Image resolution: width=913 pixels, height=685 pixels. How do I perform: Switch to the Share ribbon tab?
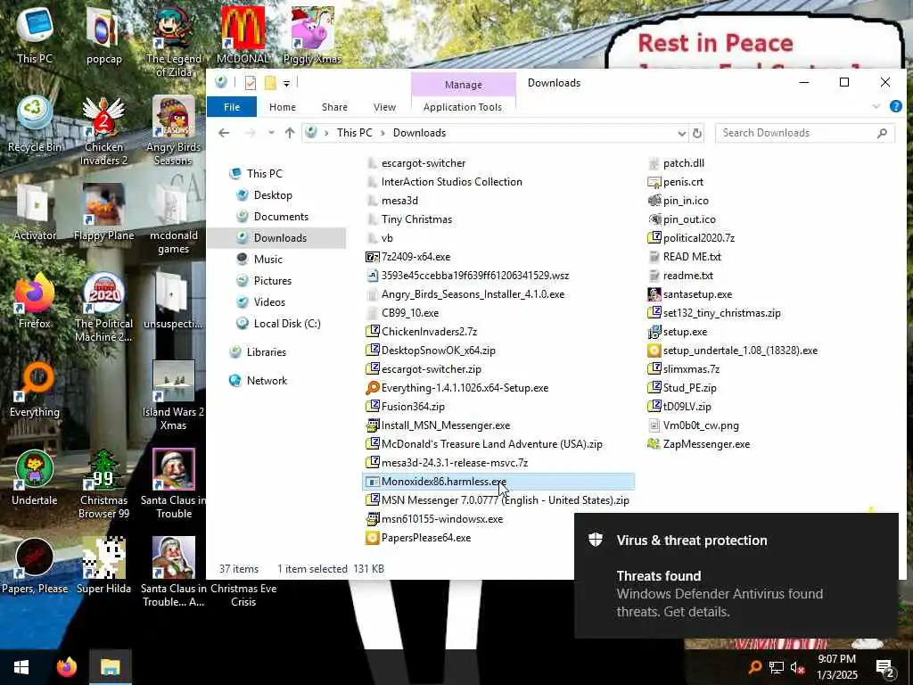[334, 107]
